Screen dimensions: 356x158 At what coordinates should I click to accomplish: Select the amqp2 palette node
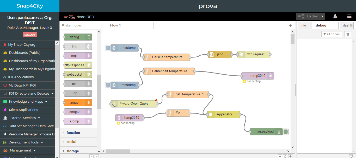(x=78, y=112)
